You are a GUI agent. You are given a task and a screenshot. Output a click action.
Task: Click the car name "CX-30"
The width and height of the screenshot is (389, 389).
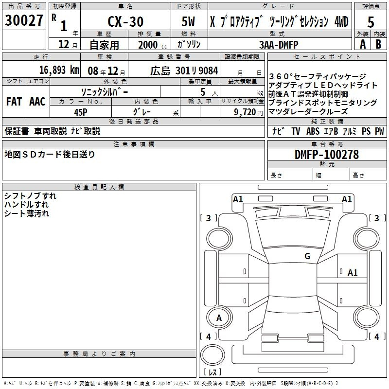[125, 21]
